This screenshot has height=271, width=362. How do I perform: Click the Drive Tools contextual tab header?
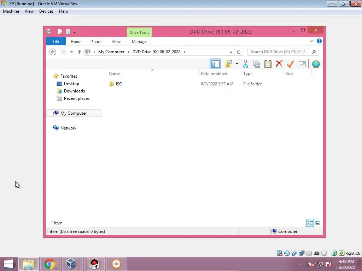(x=139, y=32)
